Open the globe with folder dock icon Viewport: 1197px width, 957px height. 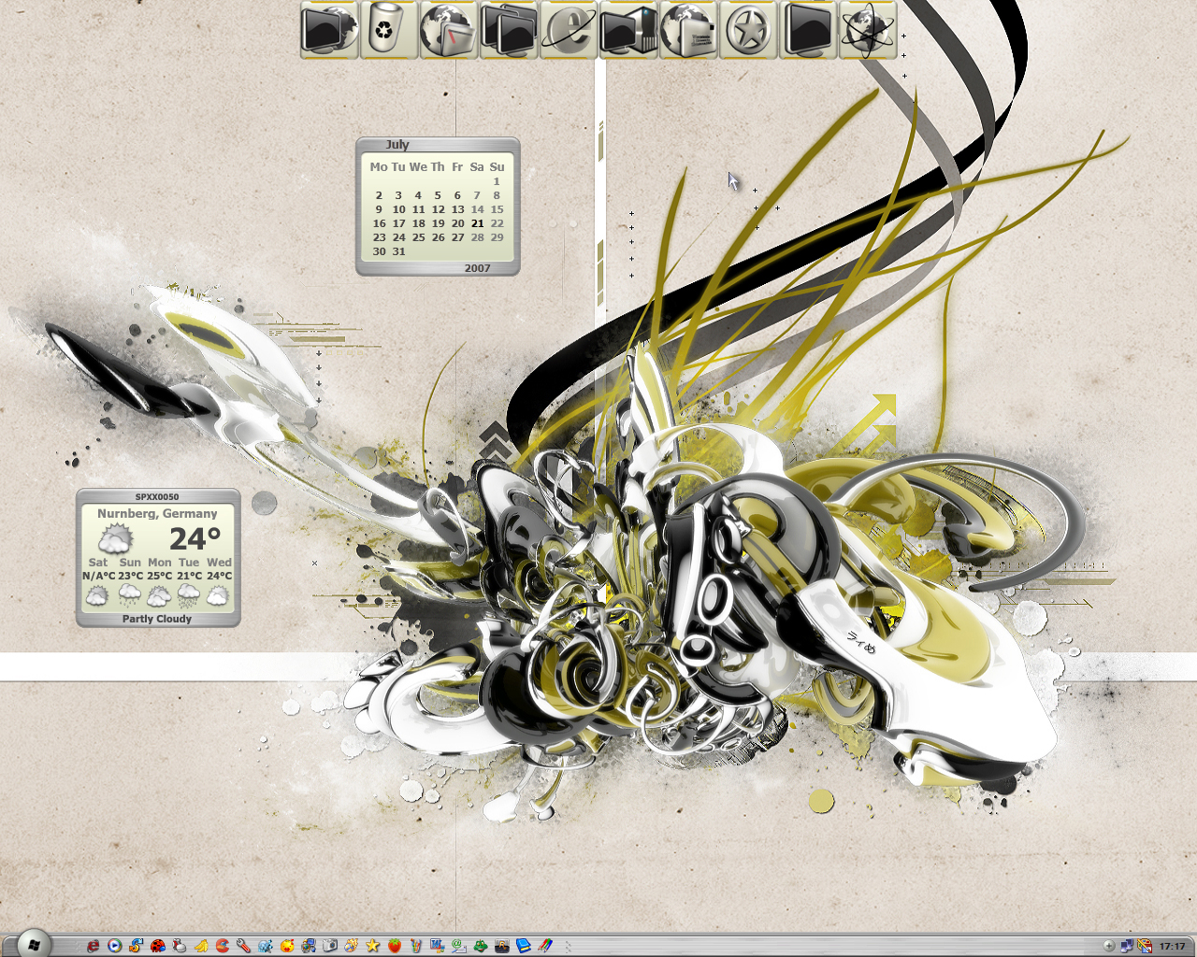coord(449,29)
